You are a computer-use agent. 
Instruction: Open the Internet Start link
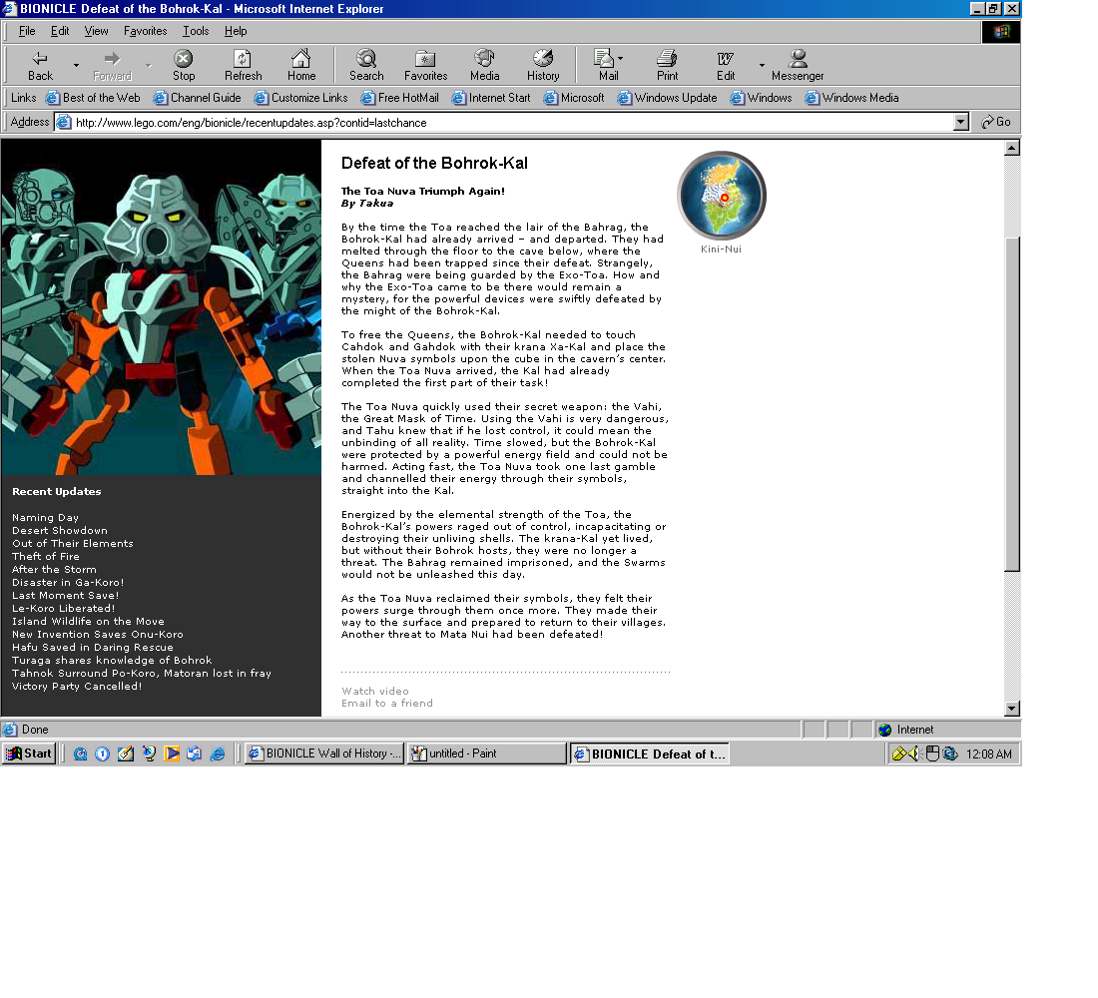click(x=491, y=98)
